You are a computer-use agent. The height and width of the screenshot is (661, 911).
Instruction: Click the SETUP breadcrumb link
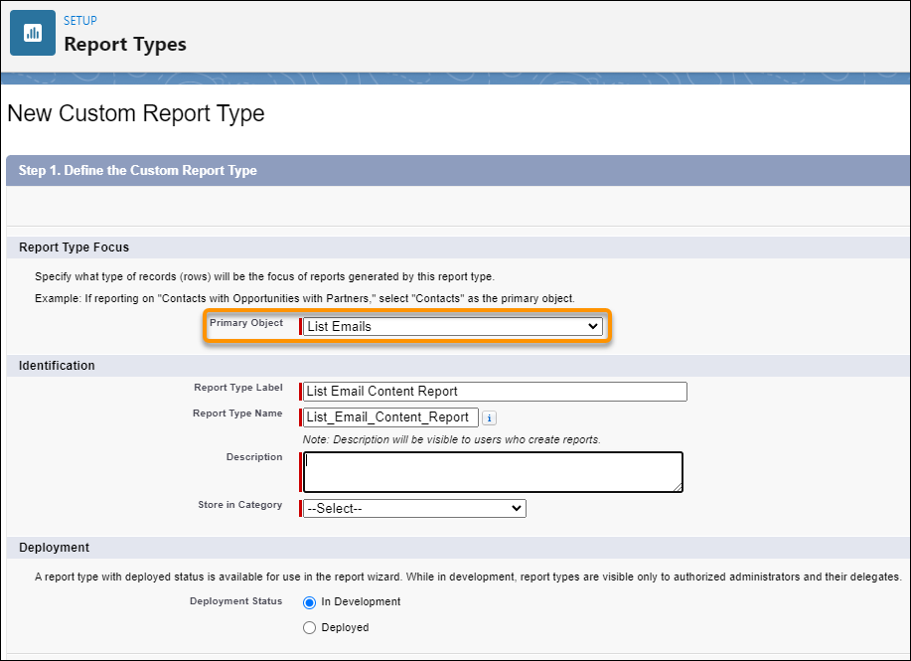tap(80, 21)
